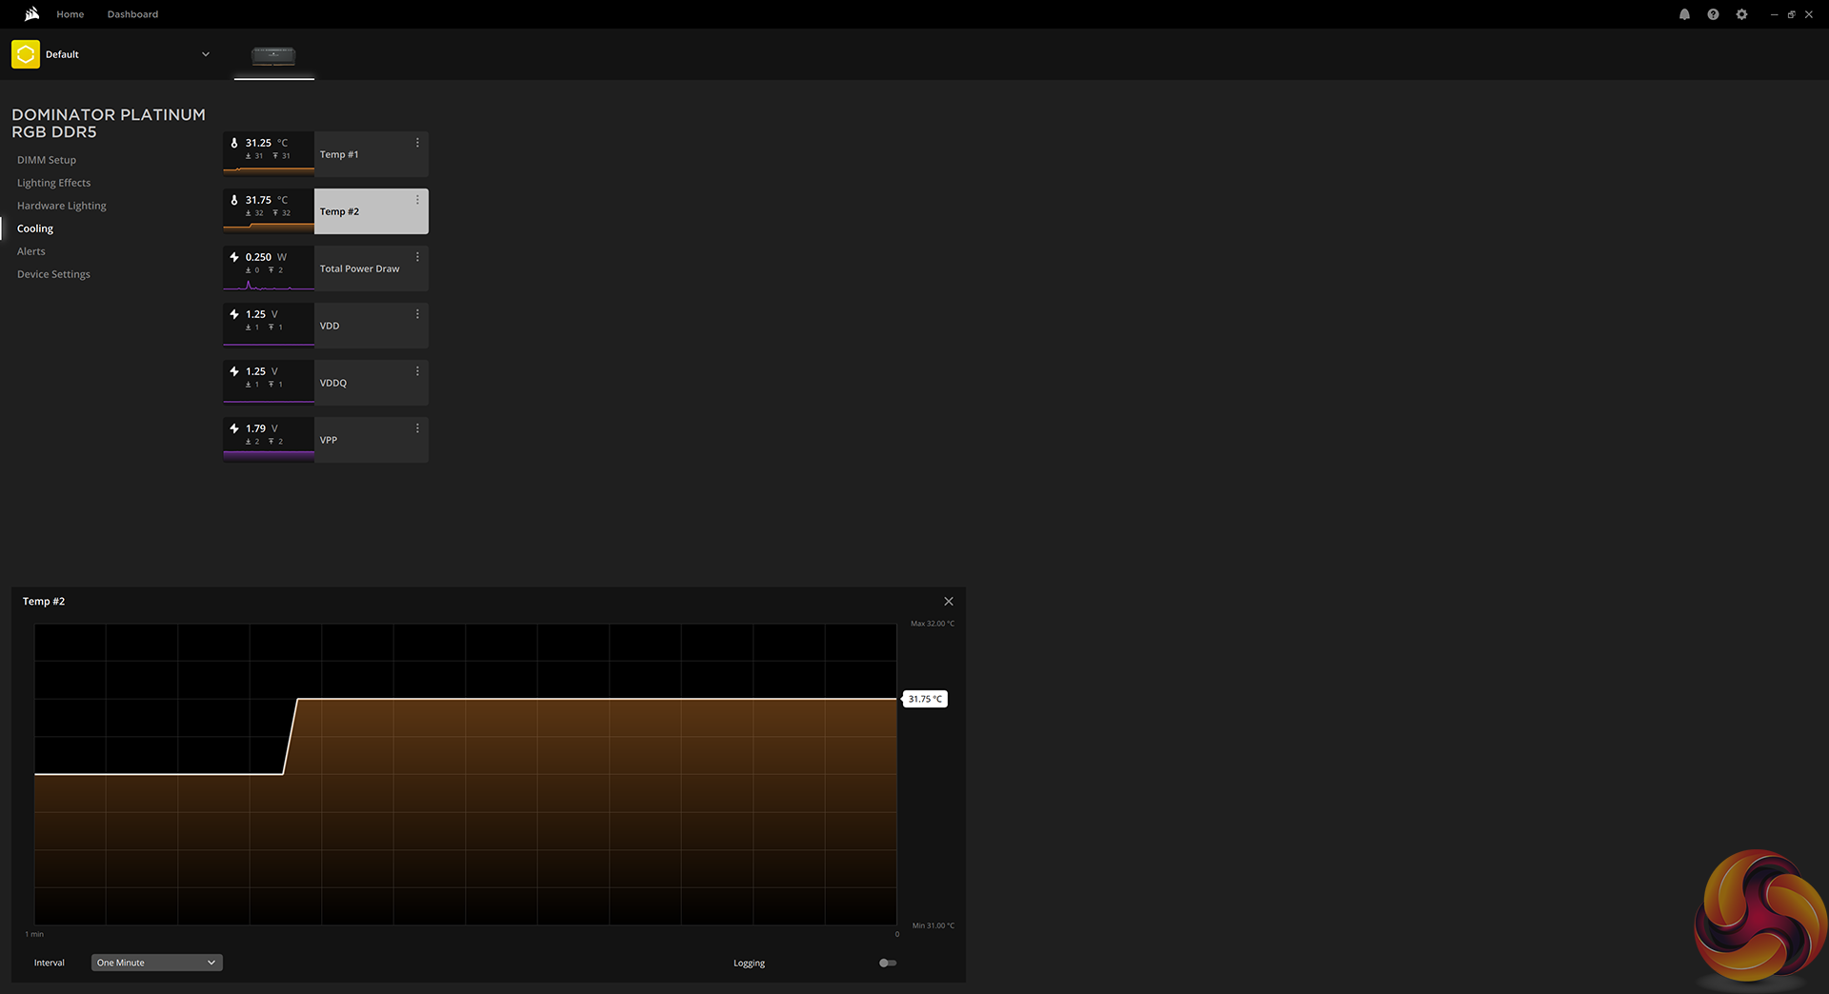This screenshot has width=1829, height=994.
Task: Click the DOMINATOR PLATINUM RGB DDR5 title
Action: coord(109,123)
